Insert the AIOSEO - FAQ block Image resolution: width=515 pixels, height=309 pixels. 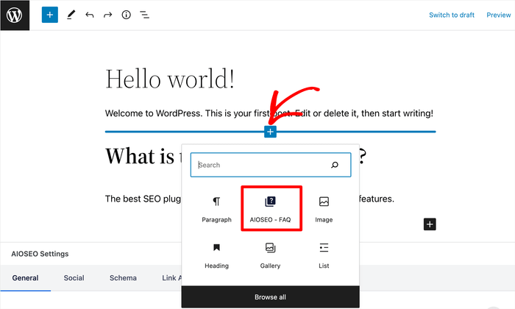point(270,209)
